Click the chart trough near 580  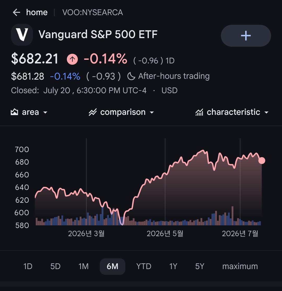pos(122,223)
